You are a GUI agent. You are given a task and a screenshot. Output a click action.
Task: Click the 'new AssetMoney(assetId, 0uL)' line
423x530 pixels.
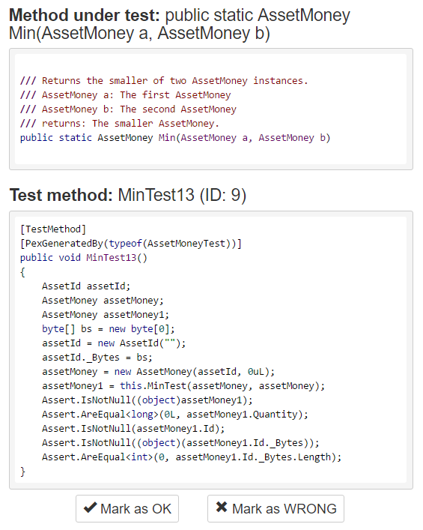click(x=158, y=372)
